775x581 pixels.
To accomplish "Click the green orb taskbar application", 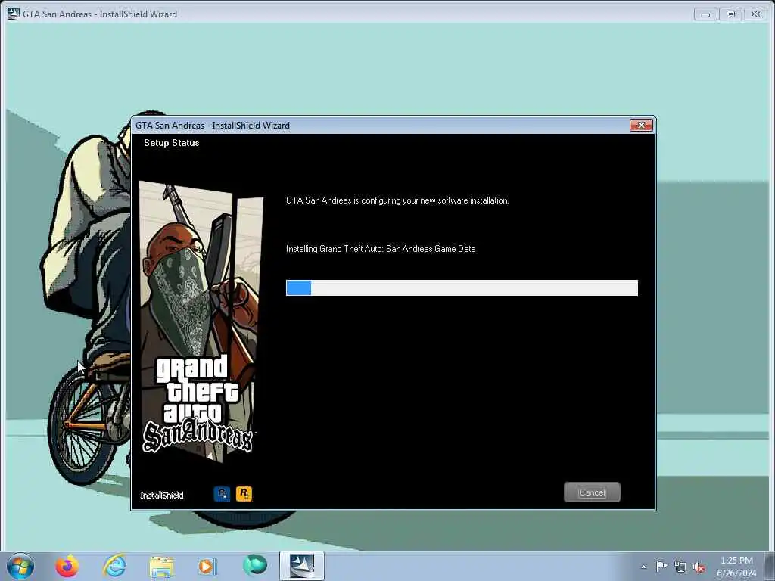I will (x=255, y=565).
